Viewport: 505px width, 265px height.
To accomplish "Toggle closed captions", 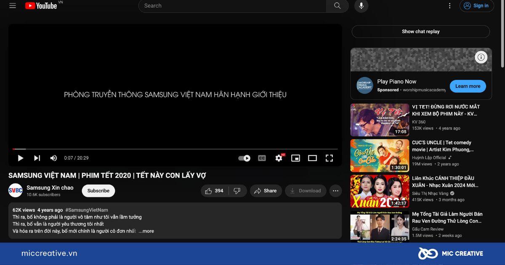I will coord(262,158).
